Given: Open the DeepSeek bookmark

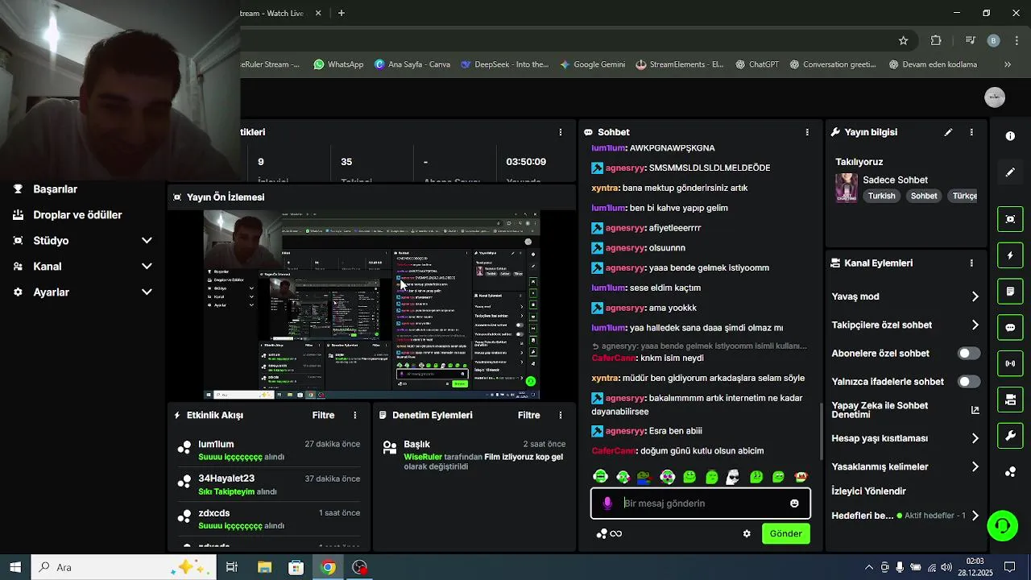Looking at the screenshot, I should 504,64.
